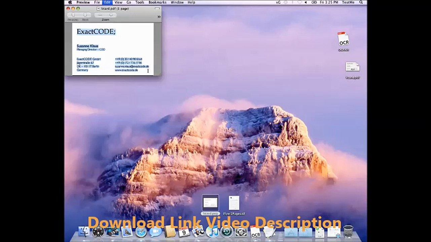The image size is (431, 242).
Task: Open the Time Machine menu bar status
Action: point(286,2)
